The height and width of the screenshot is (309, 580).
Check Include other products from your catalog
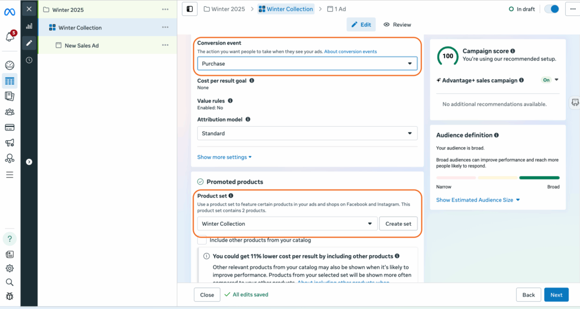(x=202, y=240)
